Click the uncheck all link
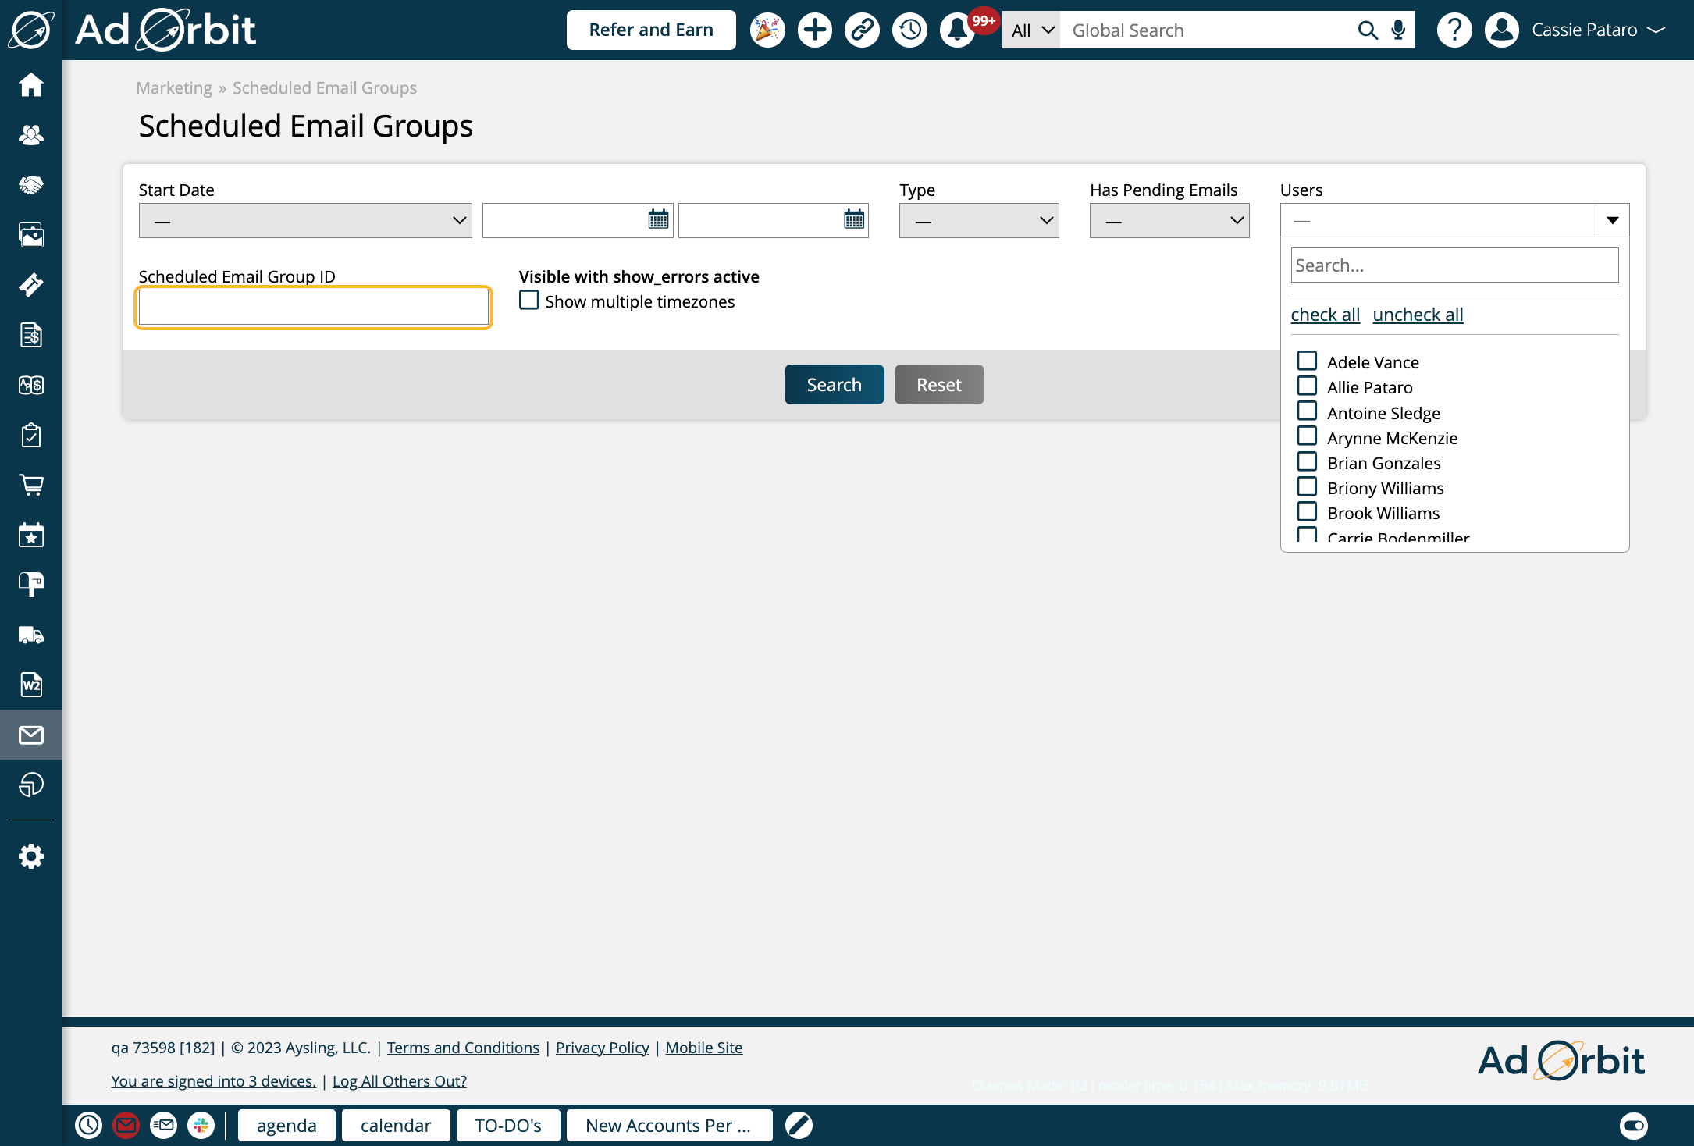1694x1146 pixels. coord(1418,315)
